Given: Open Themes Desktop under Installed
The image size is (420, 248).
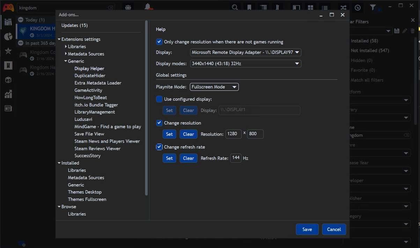Looking at the screenshot, I should pyautogui.click(x=84, y=192).
